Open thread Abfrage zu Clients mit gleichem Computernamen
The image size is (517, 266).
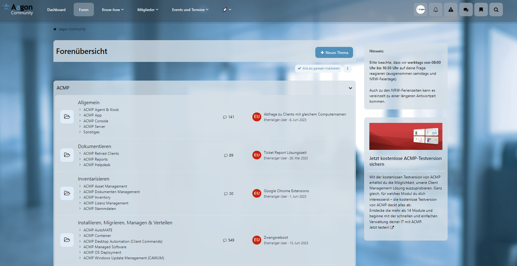click(x=305, y=114)
